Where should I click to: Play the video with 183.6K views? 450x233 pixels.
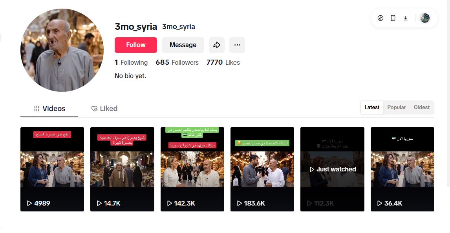coord(262,169)
